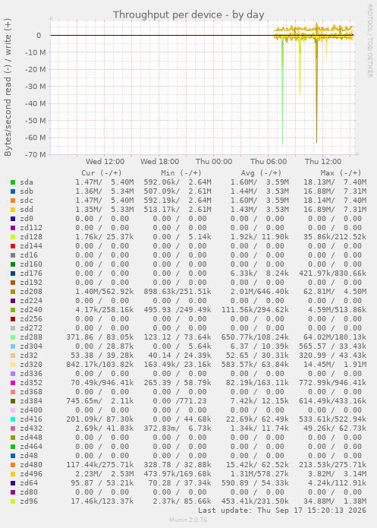Click zd432 min value 372.83m/ 6.73k
Viewport: 377px width, 528px height.
[x=178, y=428]
